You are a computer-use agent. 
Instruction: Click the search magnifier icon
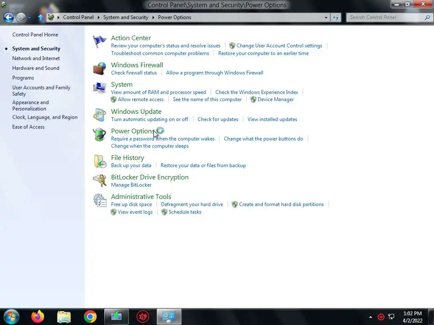[x=427, y=17]
